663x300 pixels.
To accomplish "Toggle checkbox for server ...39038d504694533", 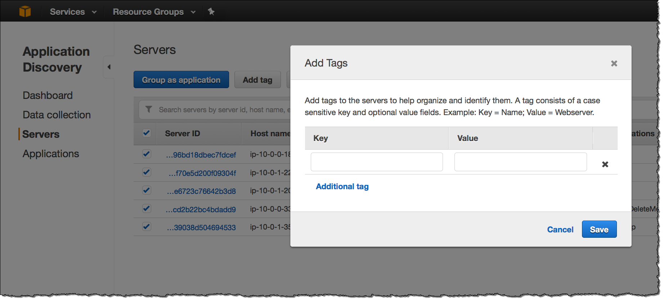I will [x=146, y=227].
